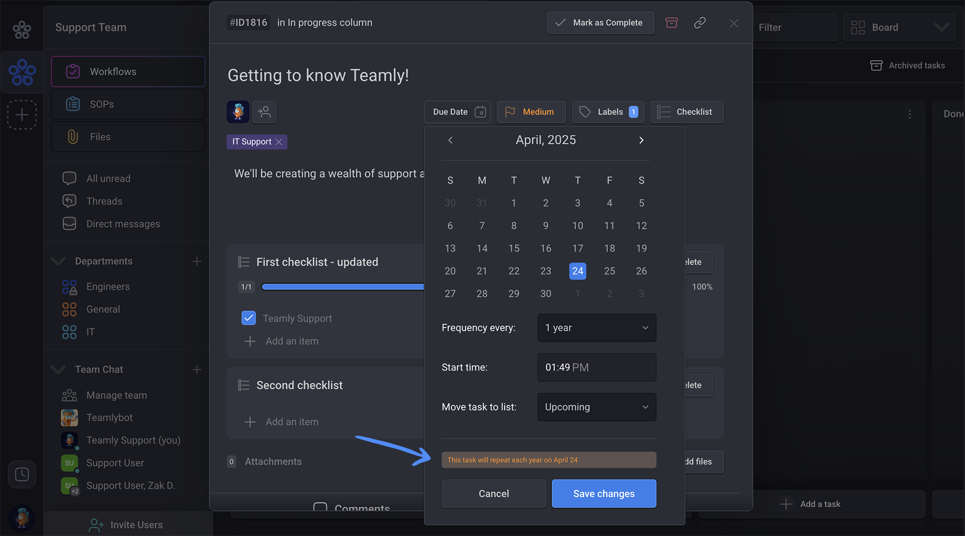Open the IT department
This screenshot has width=965, height=536.
click(90, 332)
